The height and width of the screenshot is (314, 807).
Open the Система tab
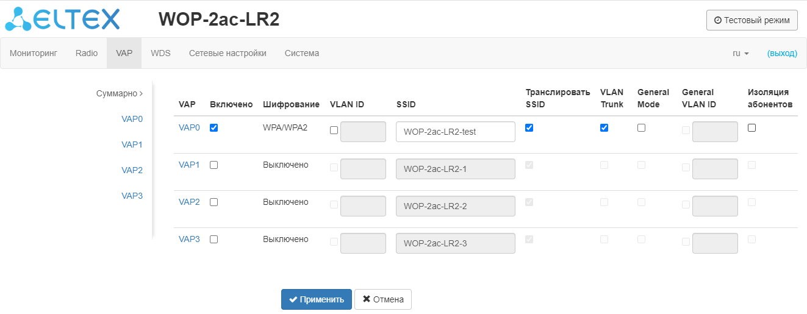click(x=302, y=53)
